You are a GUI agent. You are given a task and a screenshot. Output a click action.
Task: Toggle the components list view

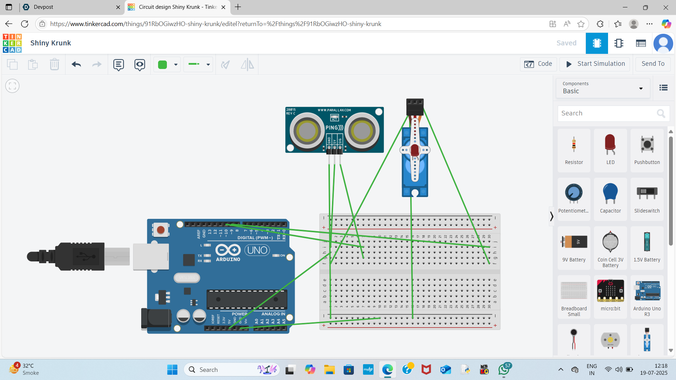[x=663, y=88]
